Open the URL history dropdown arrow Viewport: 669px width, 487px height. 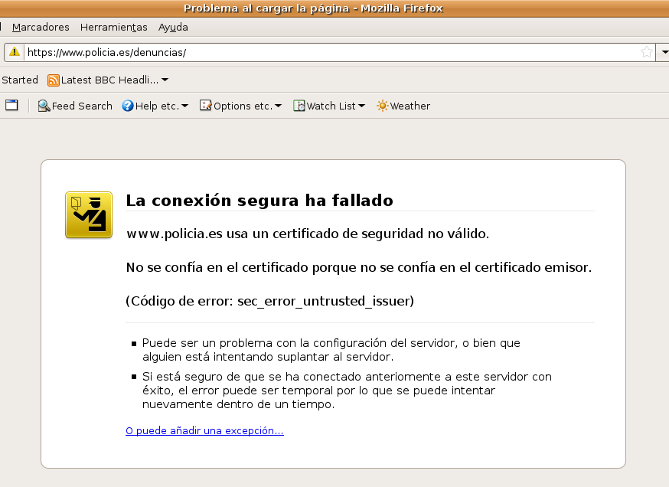(x=664, y=52)
